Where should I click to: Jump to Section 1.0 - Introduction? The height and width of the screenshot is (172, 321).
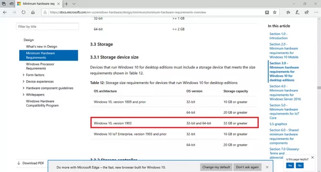point(278,36)
